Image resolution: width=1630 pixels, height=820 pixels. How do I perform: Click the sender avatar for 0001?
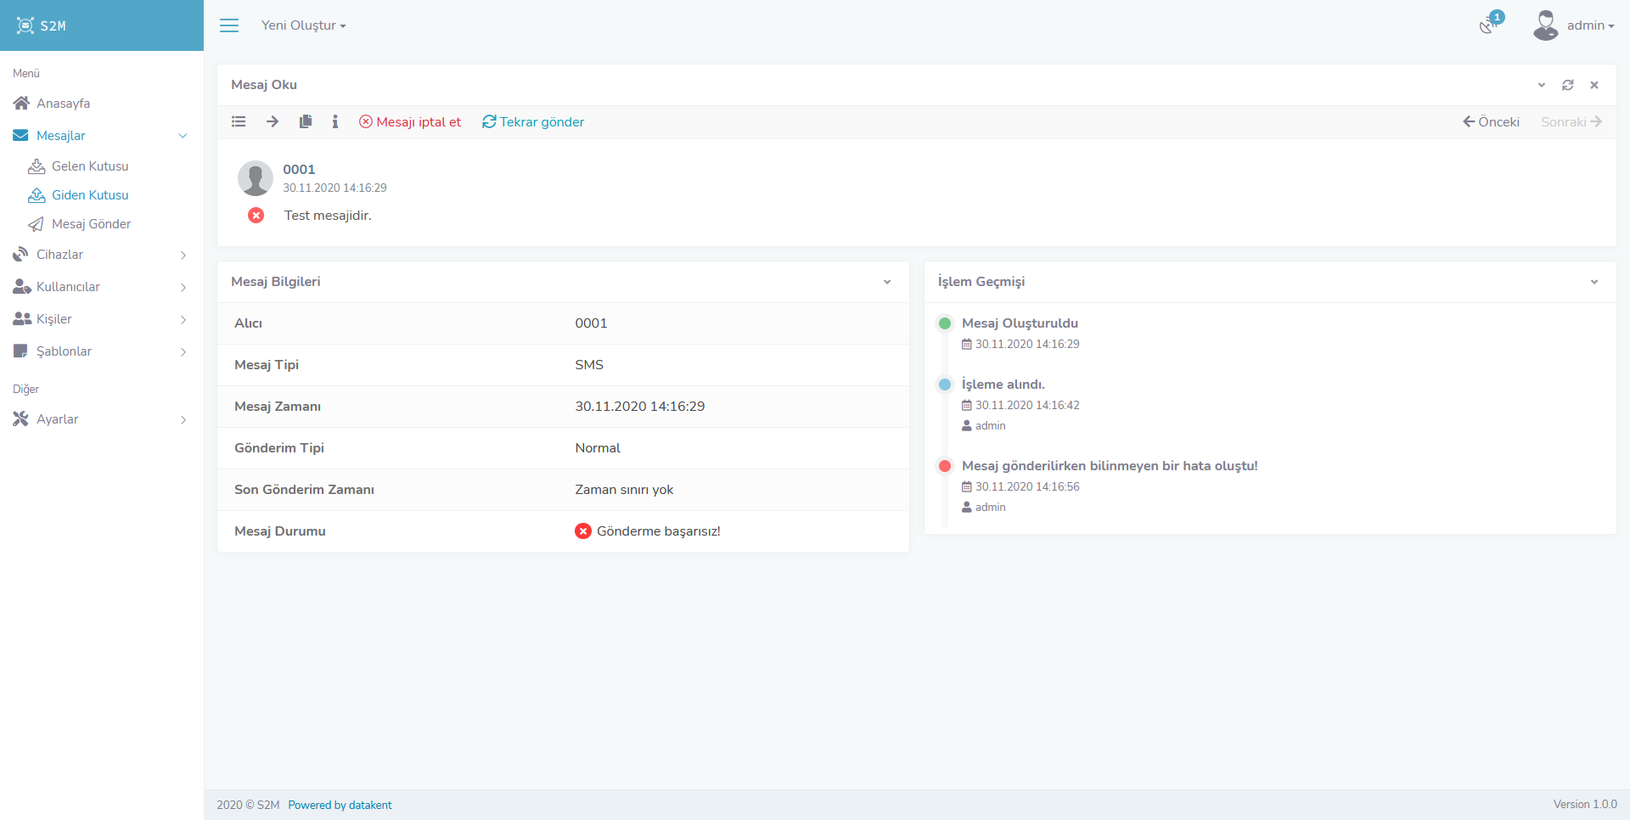coord(255,178)
